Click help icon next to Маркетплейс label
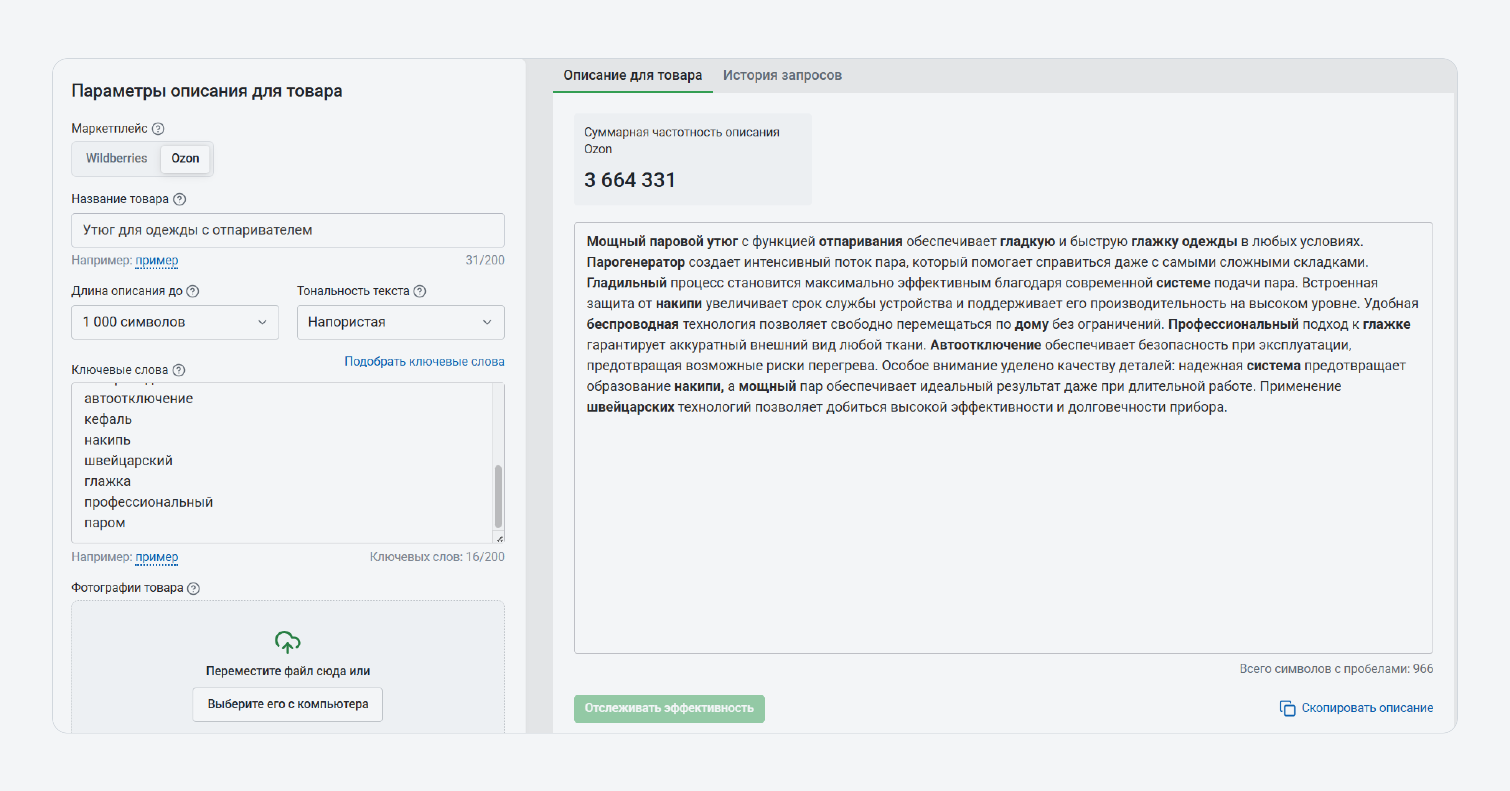 tap(158, 129)
